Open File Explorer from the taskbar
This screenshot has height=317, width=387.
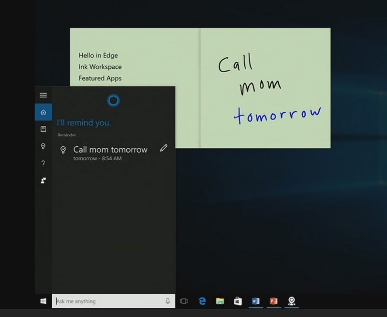click(220, 301)
